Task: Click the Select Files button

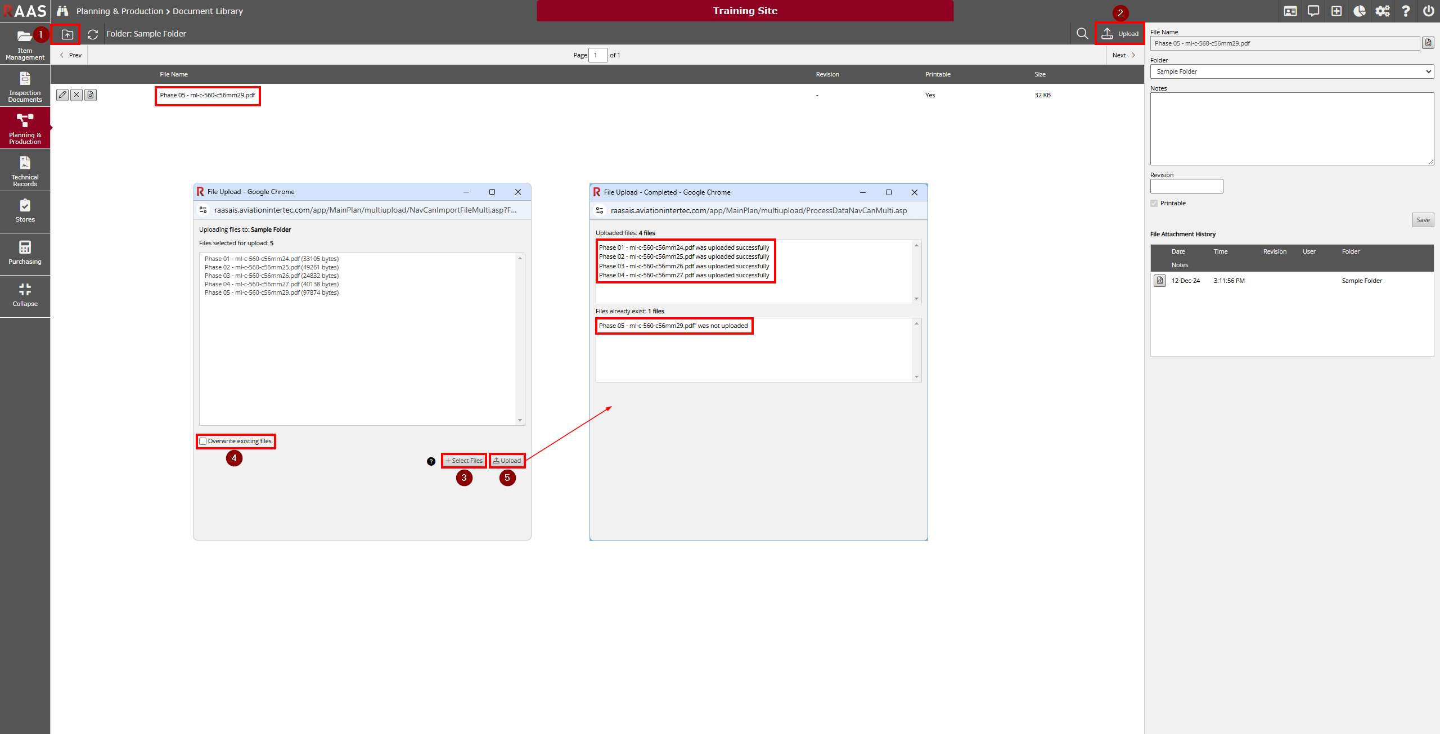Action: click(x=464, y=461)
